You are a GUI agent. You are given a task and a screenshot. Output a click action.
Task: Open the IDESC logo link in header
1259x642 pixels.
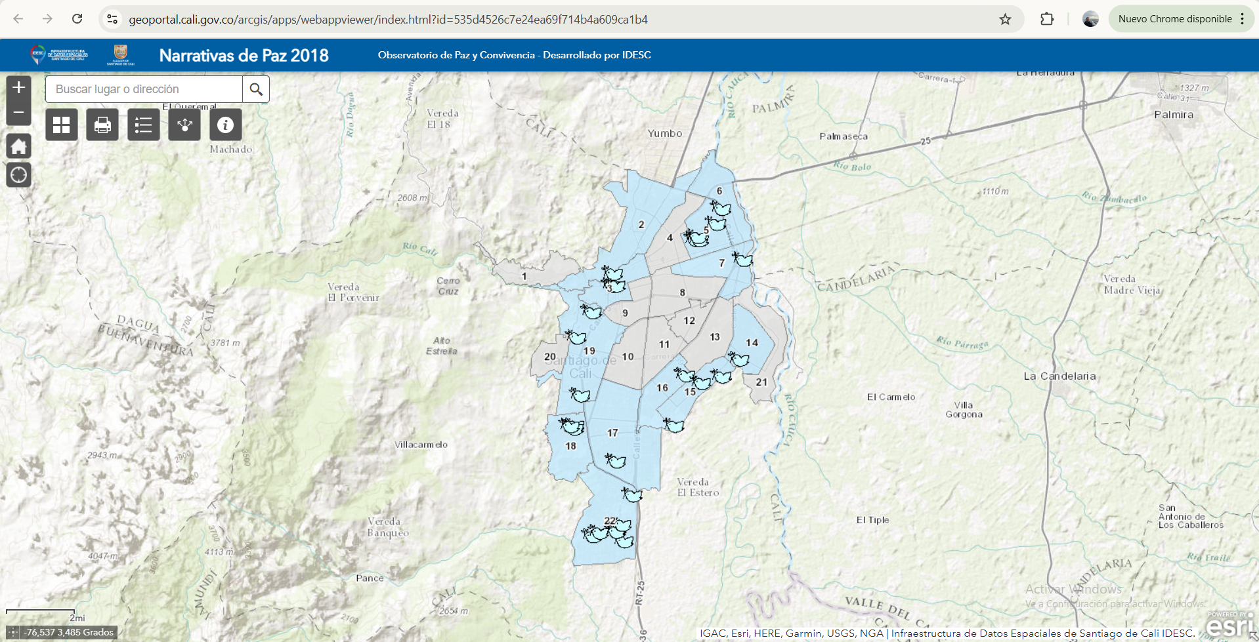59,55
